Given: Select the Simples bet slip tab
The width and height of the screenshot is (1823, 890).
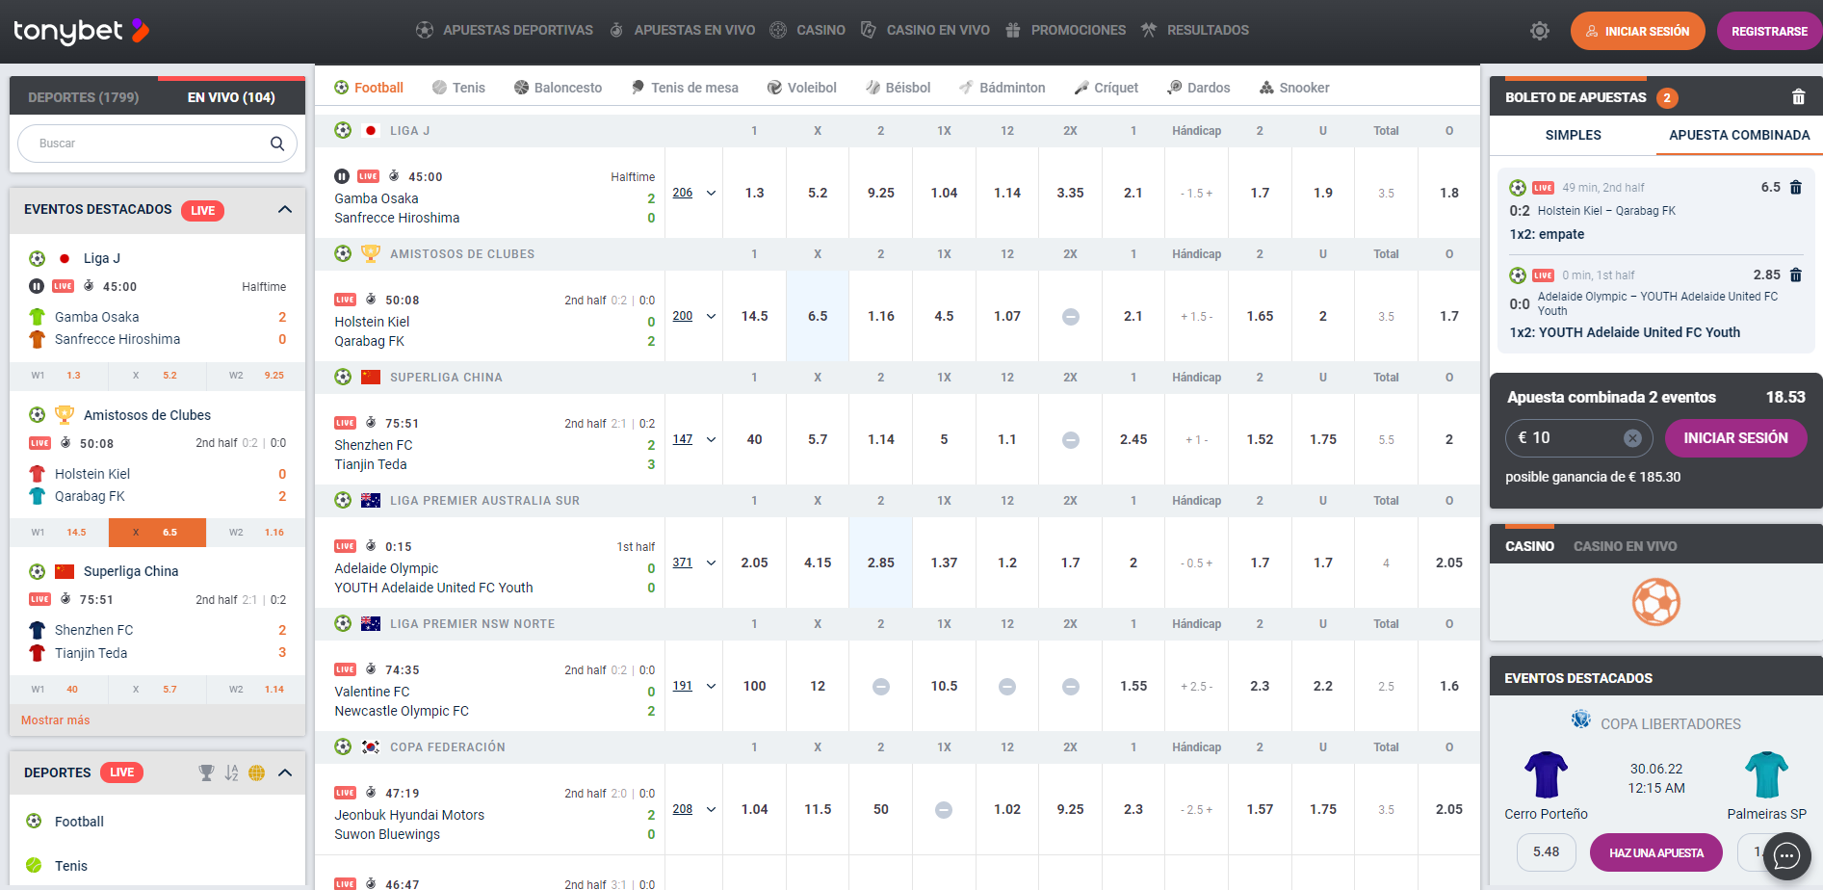Looking at the screenshot, I should point(1573,136).
